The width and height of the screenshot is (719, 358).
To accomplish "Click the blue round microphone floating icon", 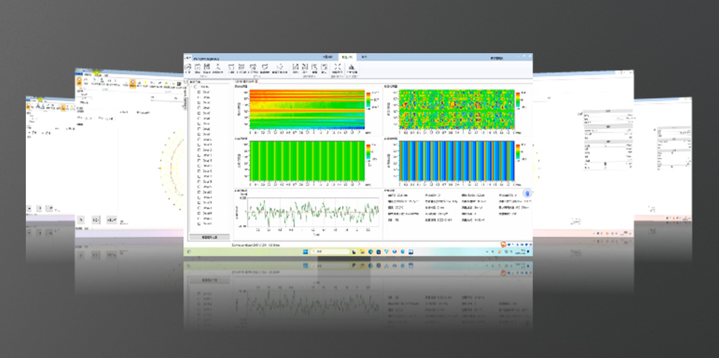I will (527, 194).
